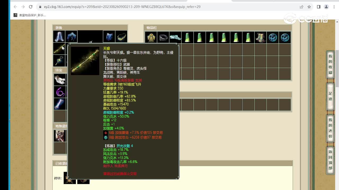The width and height of the screenshot is (339, 190).
Task: Select the white beast magic treasure icon
Action: [60, 80]
